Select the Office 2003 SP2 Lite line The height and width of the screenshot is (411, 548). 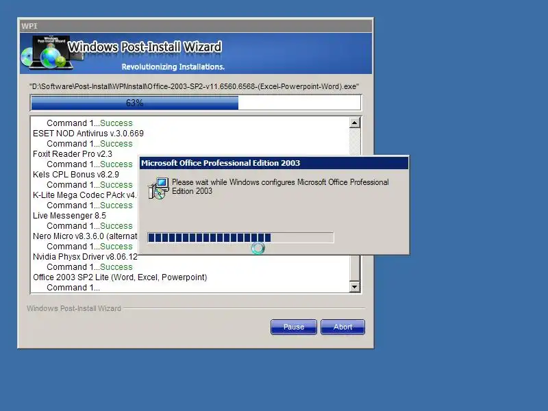(x=120, y=277)
